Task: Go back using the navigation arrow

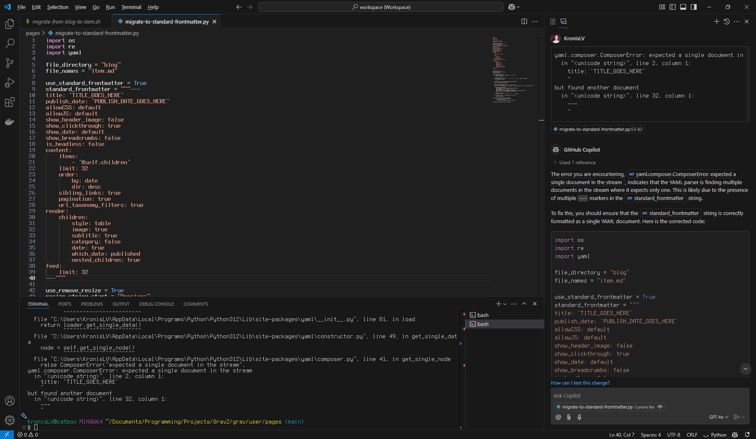Action: (x=239, y=7)
